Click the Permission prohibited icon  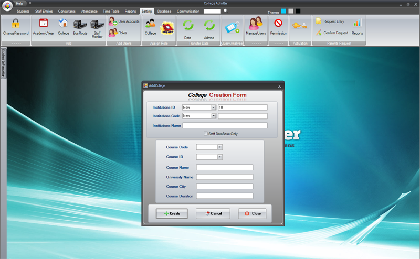pyautogui.click(x=278, y=23)
